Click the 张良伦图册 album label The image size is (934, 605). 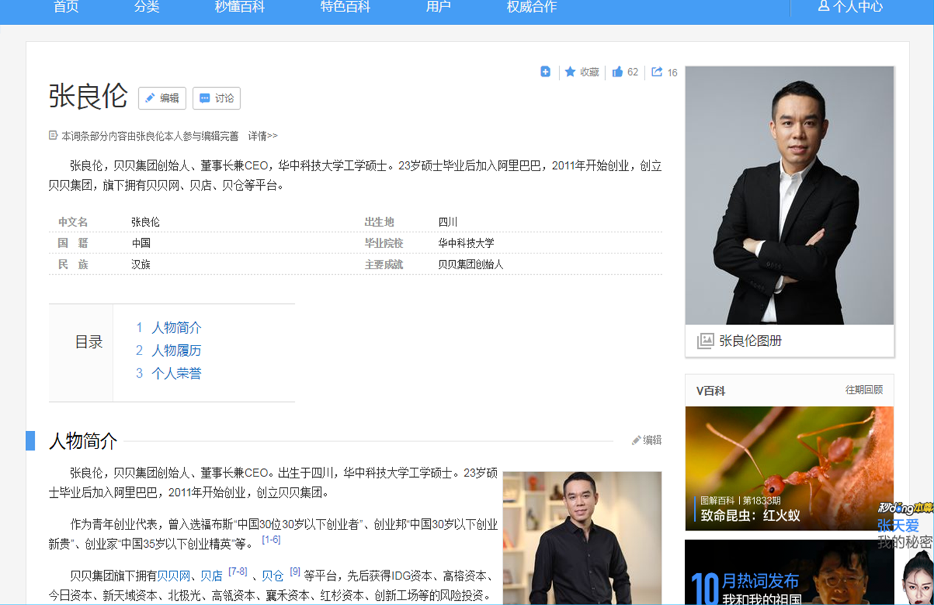coord(750,341)
